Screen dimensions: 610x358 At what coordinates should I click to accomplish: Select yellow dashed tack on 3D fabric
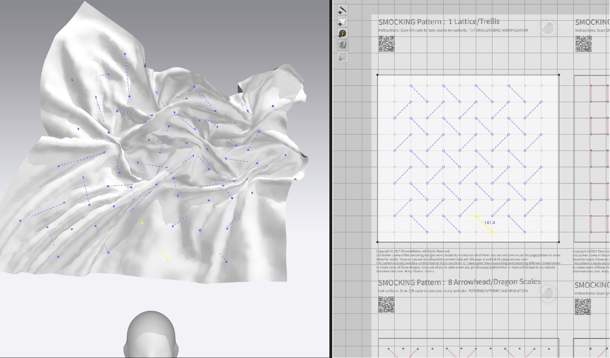tap(164, 255)
